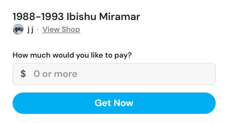Click the word 'Miramar' in heading
230x123 pixels.
(120, 17)
